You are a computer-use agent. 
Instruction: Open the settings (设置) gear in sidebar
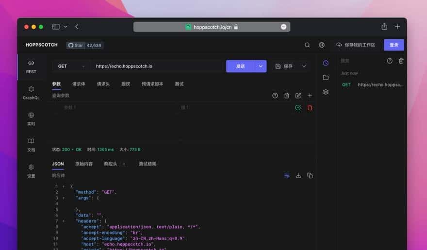point(31,171)
